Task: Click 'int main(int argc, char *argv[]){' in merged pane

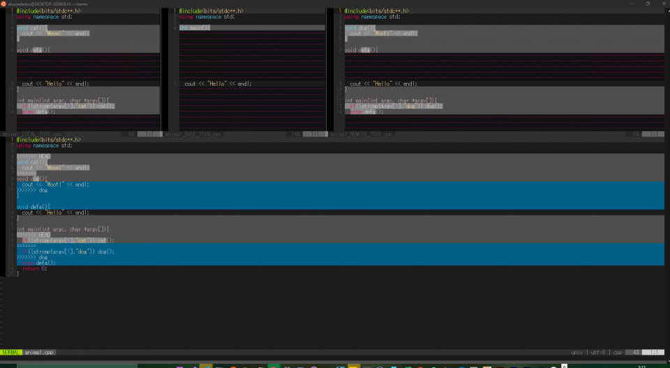Action: click(63, 229)
